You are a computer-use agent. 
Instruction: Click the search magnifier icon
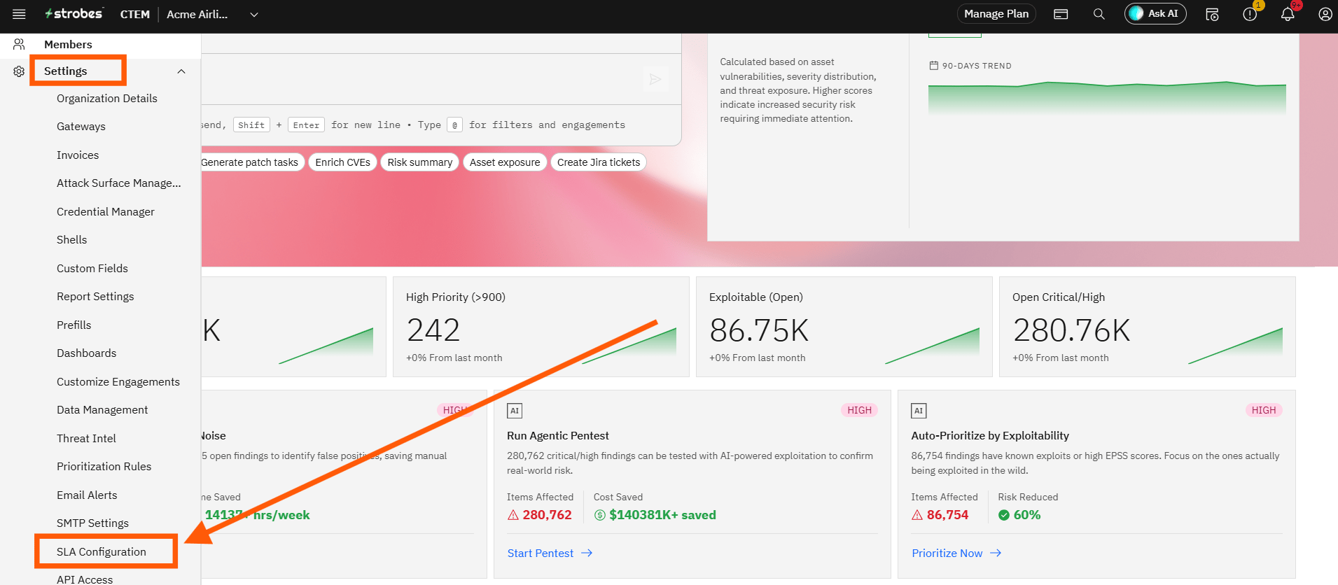[1099, 14]
